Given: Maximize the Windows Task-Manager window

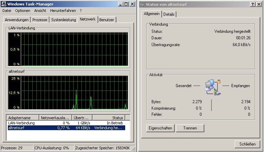Looking at the screenshot, I should tap(126, 4).
